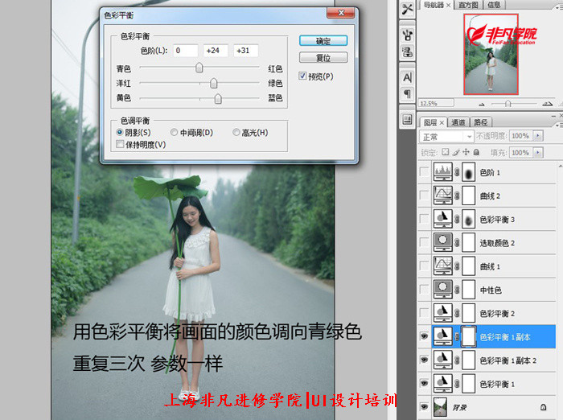Select the 高光(H) highlights radio button
The height and width of the screenshot is (420, 563).
click(x=236, y=132)
